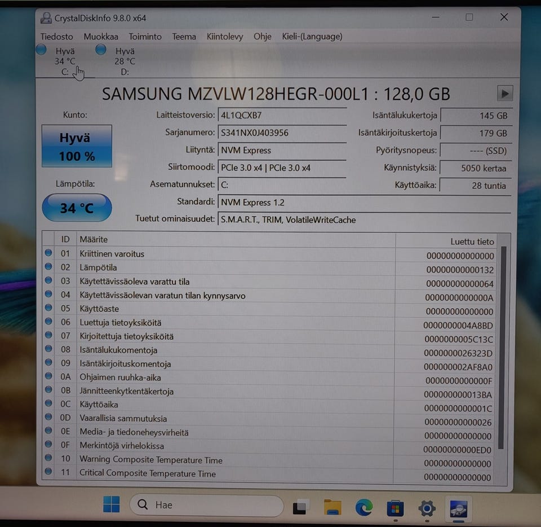541x527 pixels.
Task: Click the Käynnistyksiä value 5050 kertaa
Action: 476,168
